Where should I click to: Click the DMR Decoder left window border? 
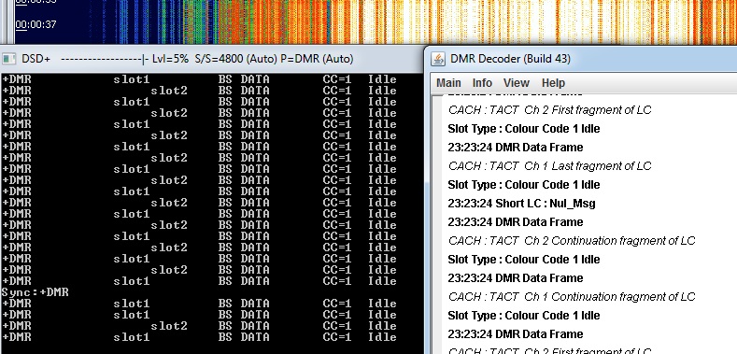tap(426, 200)
